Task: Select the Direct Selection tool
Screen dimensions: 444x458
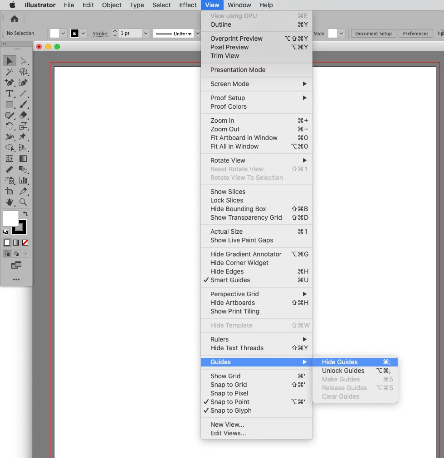Action: tap(23, 61)
